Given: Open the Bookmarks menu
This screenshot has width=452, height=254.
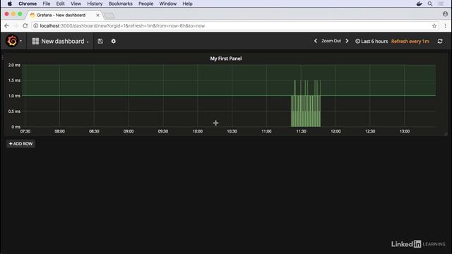Looking at the screenshot, I should (x=121, y=4).
